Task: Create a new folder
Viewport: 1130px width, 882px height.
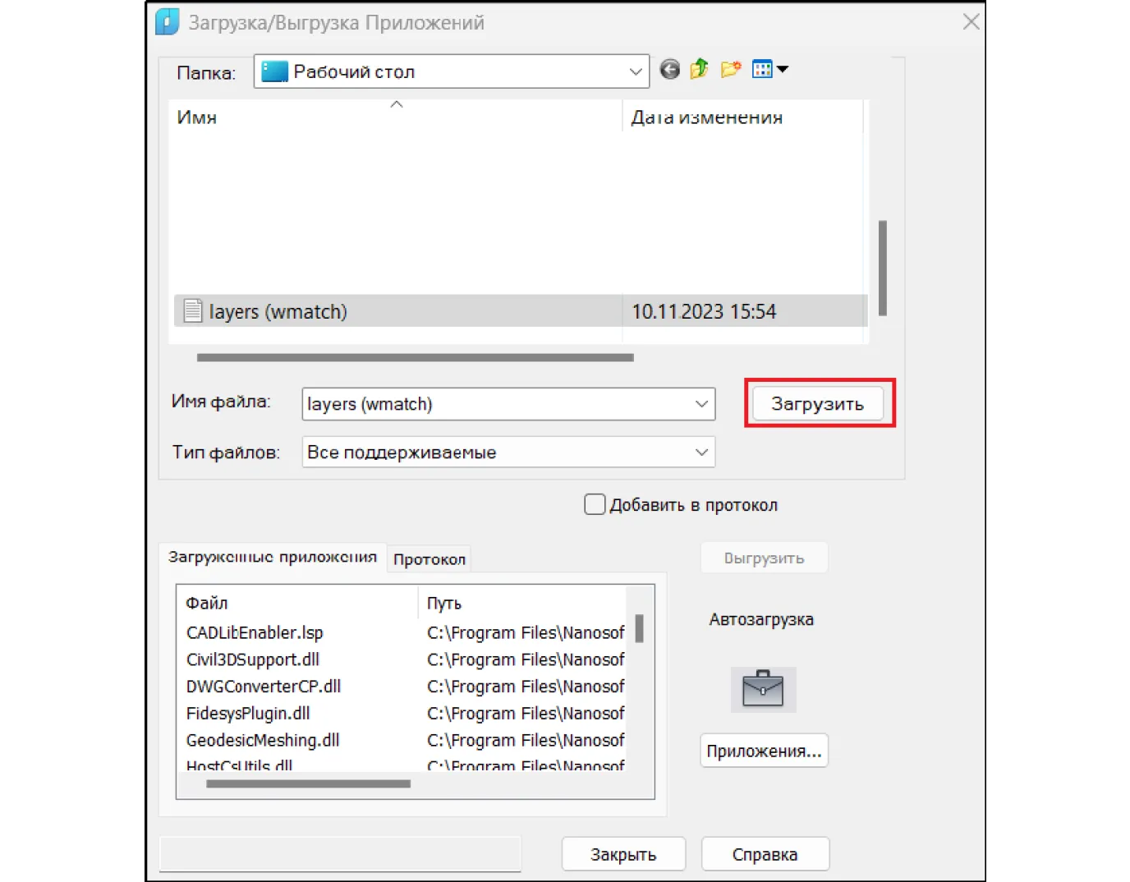Action: click(x=730, y=70)
